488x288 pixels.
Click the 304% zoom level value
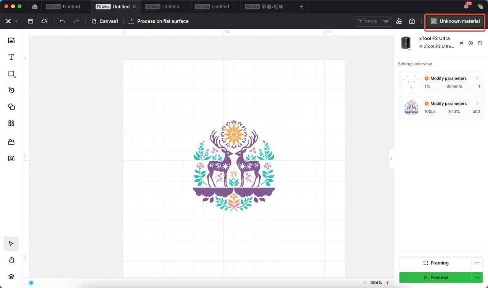click(x=376, y=283)
